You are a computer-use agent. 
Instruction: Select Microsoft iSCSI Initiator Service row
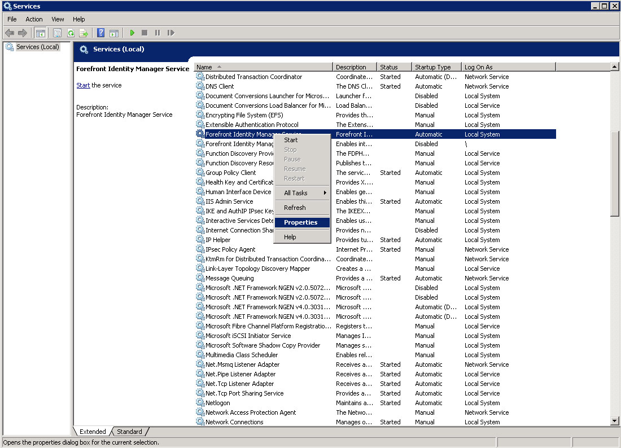375,335
